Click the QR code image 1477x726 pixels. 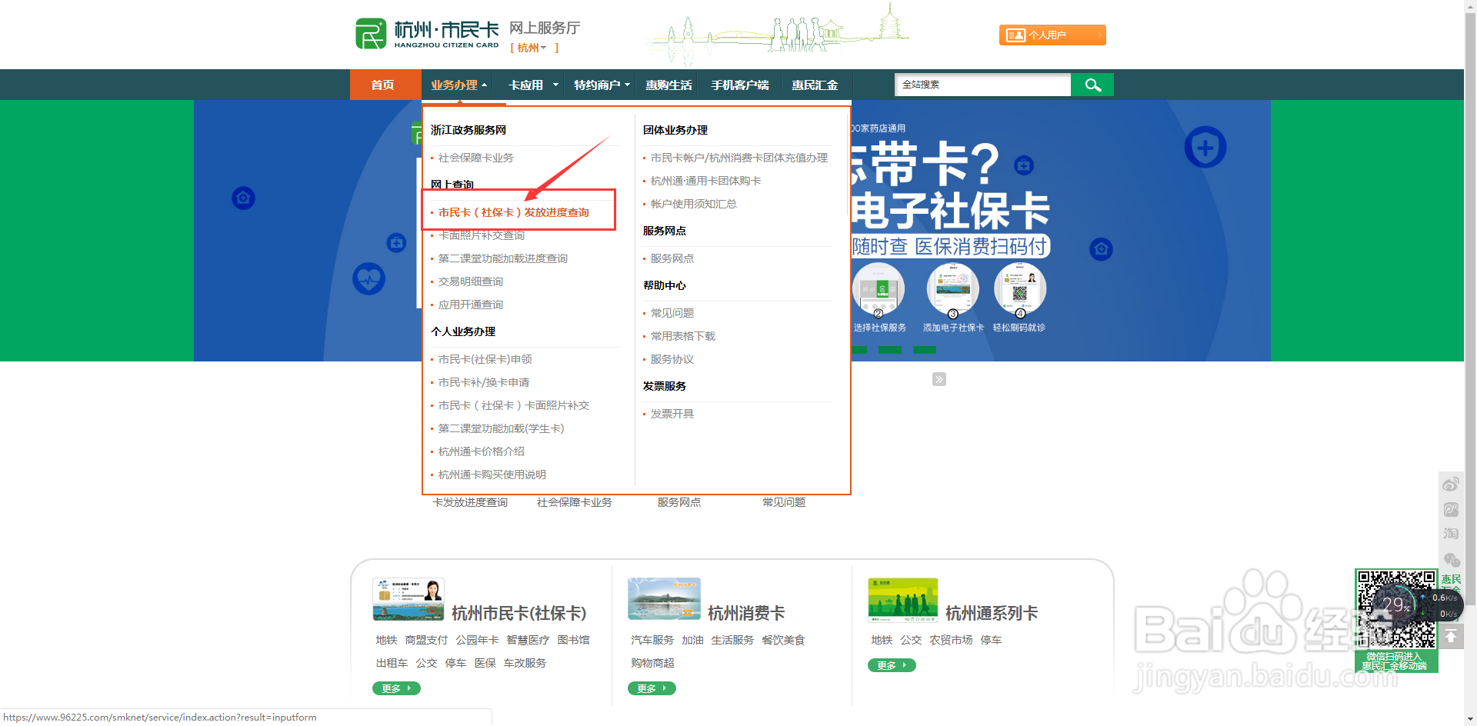point(1396,609)
